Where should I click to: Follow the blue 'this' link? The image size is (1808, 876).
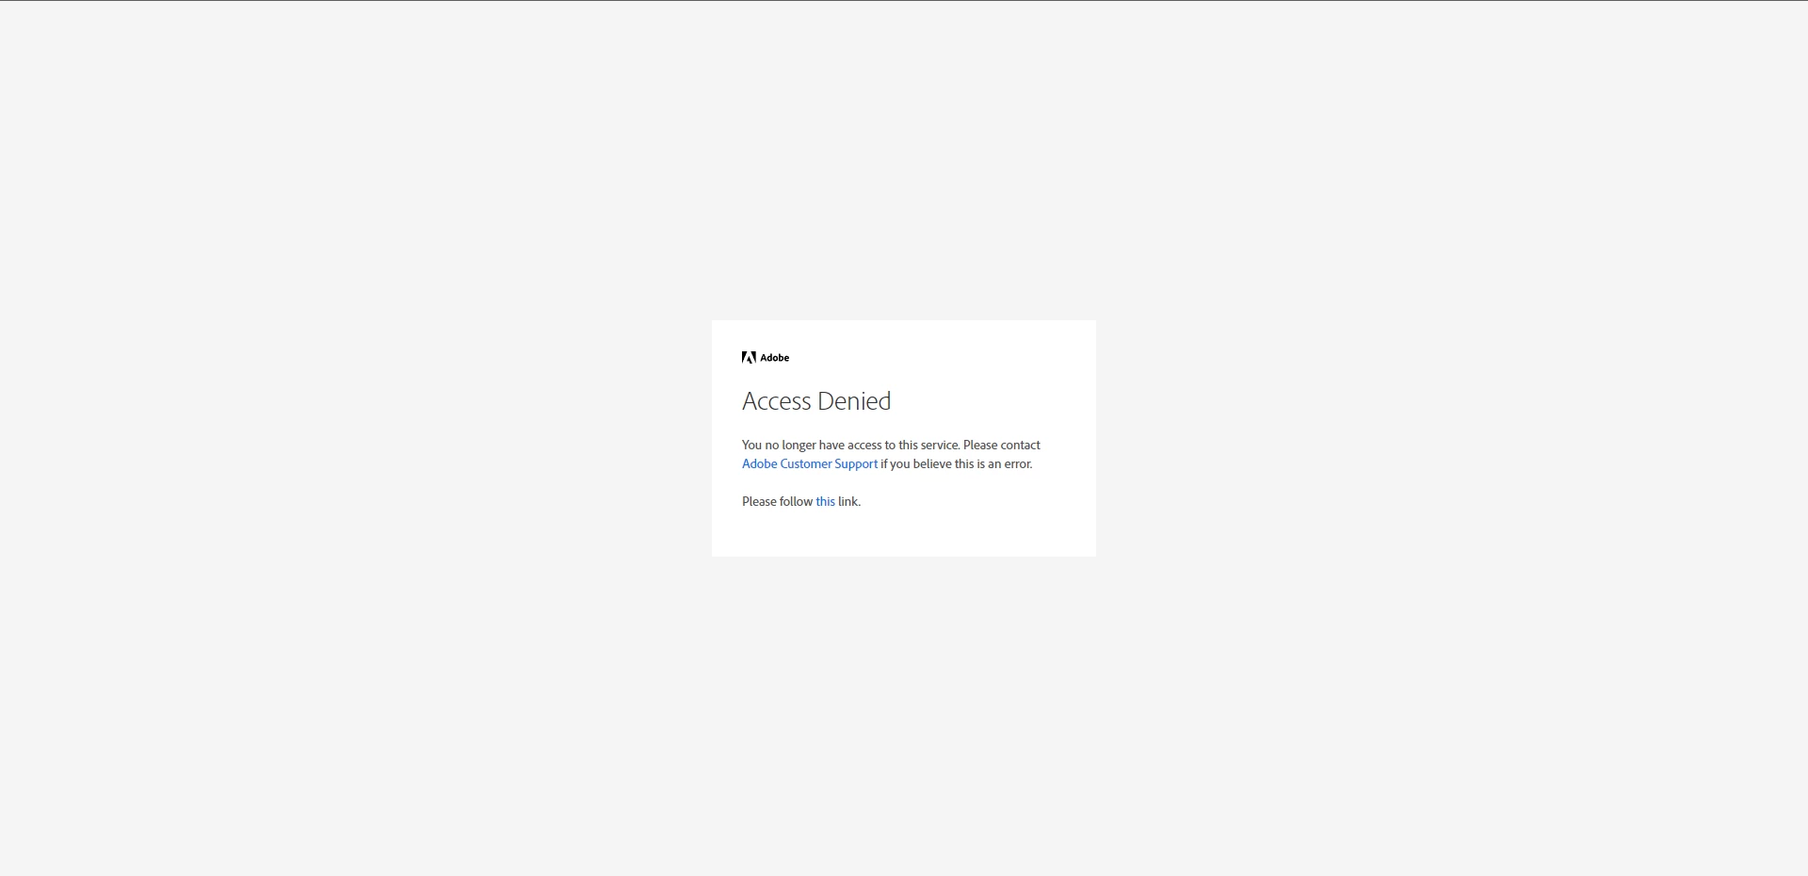(825, 502)
